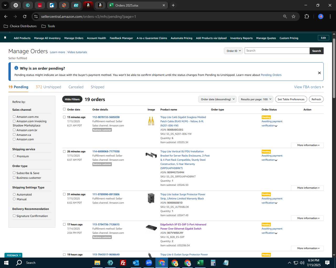Open Results per page dropdown
This screenshot has height=268, width=336.
tap(256, 99)
